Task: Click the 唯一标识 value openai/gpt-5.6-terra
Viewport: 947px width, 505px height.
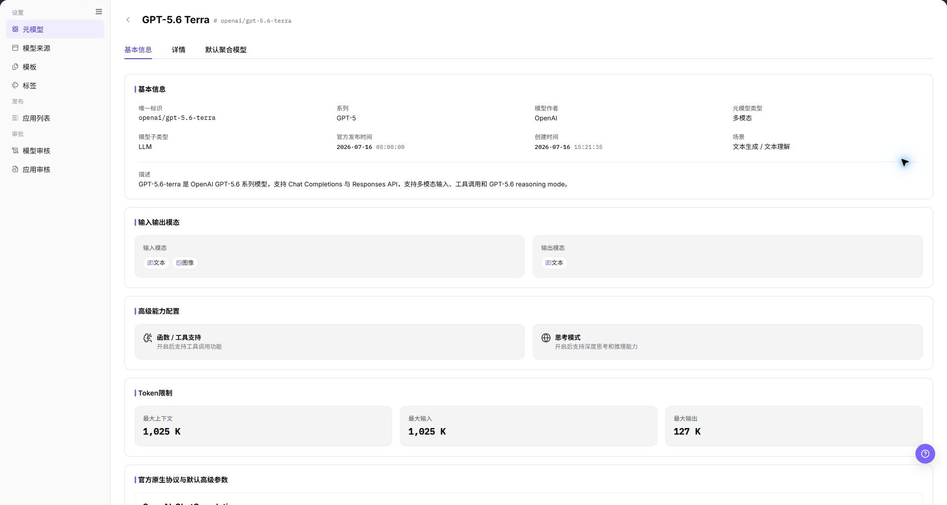Action: pyautogui.click(x=177, y=118)
